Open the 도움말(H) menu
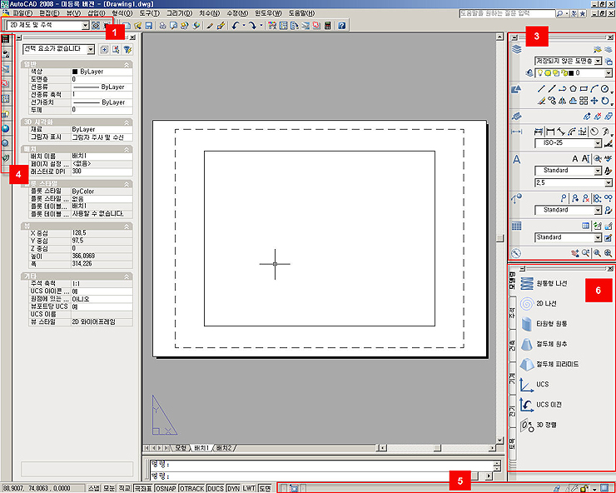The image size is (616, 493). point(301,13)
